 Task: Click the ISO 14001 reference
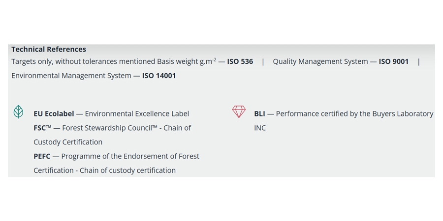pos(159,76)
